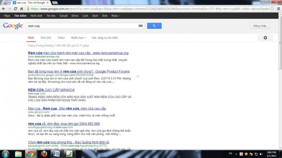
Task: Switch to Video results tab
Action: click(61, 38)
